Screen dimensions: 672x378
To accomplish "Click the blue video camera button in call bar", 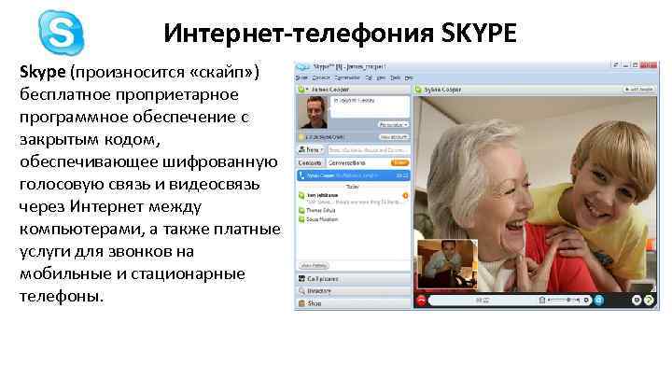I will [x=598, y=301].
